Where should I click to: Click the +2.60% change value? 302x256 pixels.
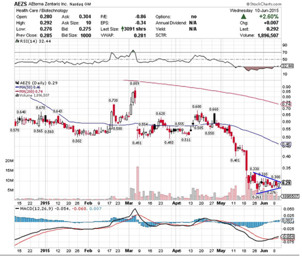269,17
